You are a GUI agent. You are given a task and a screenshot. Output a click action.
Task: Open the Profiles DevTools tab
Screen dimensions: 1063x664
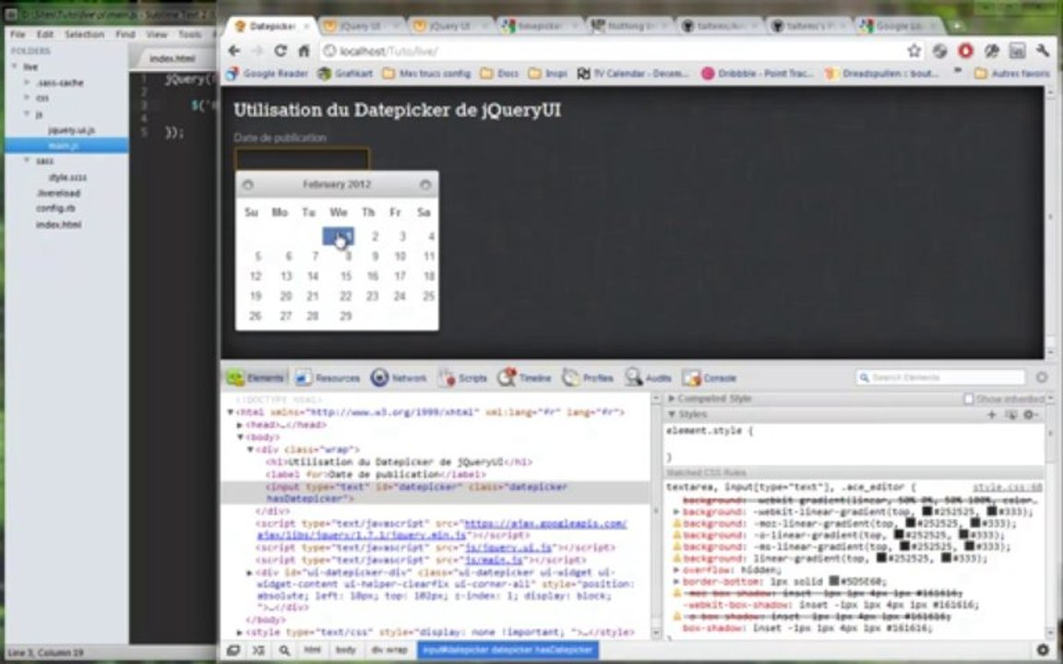(589, 378)
